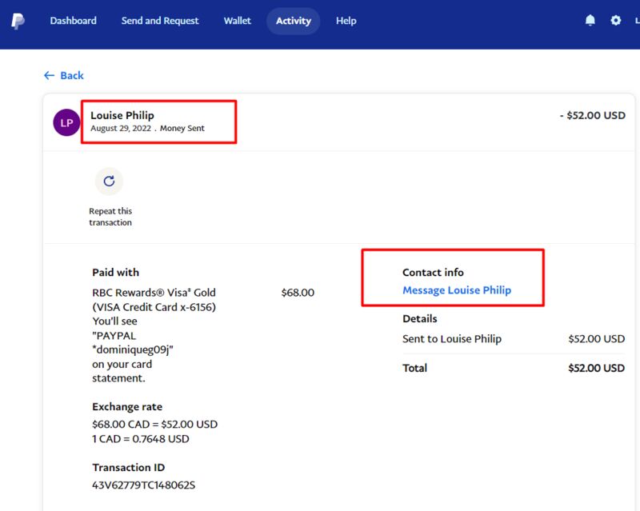Click the Exchange rate heading
The width and height of the screenshot is (640, 511).
(x=127, y=406)
